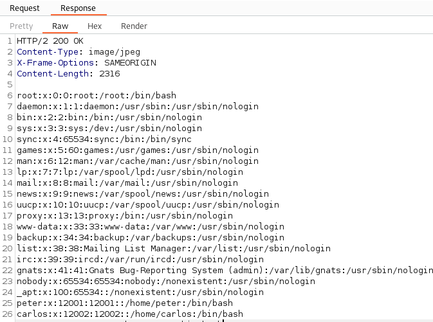
Task: Open the Render view tab
Action: point(134,26)
